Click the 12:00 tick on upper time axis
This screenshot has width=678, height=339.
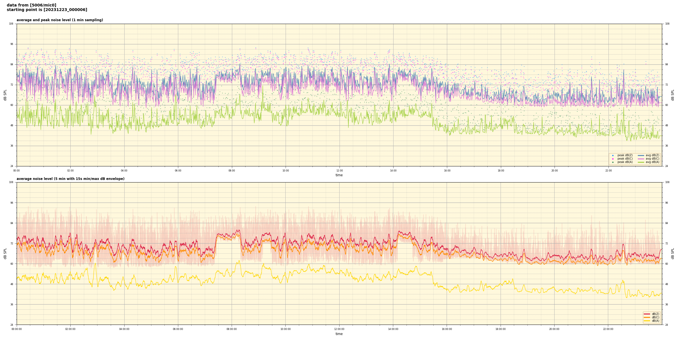339,171
